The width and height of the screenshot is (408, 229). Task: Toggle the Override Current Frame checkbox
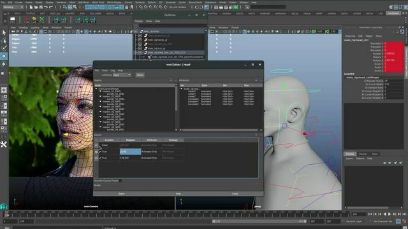tap(120, 181)
